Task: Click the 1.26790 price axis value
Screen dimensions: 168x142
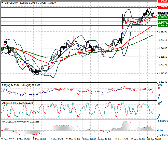Action: pyautogui.click(x=163, y=31)
